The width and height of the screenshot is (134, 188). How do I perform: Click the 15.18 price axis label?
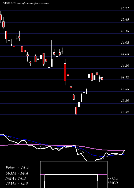click(x=125, y=31)
